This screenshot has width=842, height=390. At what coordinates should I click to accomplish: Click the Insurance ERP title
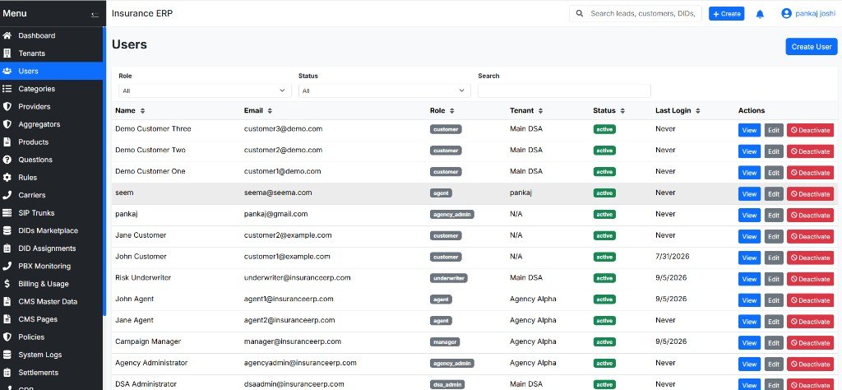tap(142, 13)
